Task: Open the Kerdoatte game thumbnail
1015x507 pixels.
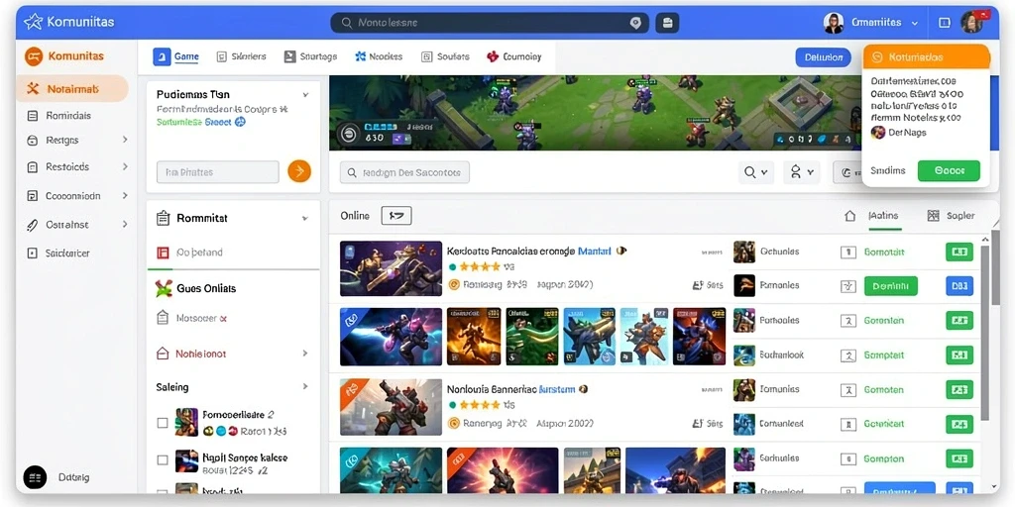Action: 391,268
